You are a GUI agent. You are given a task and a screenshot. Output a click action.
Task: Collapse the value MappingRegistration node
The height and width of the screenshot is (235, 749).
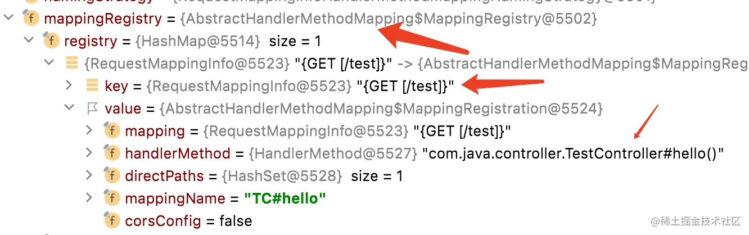click(69, 109)
